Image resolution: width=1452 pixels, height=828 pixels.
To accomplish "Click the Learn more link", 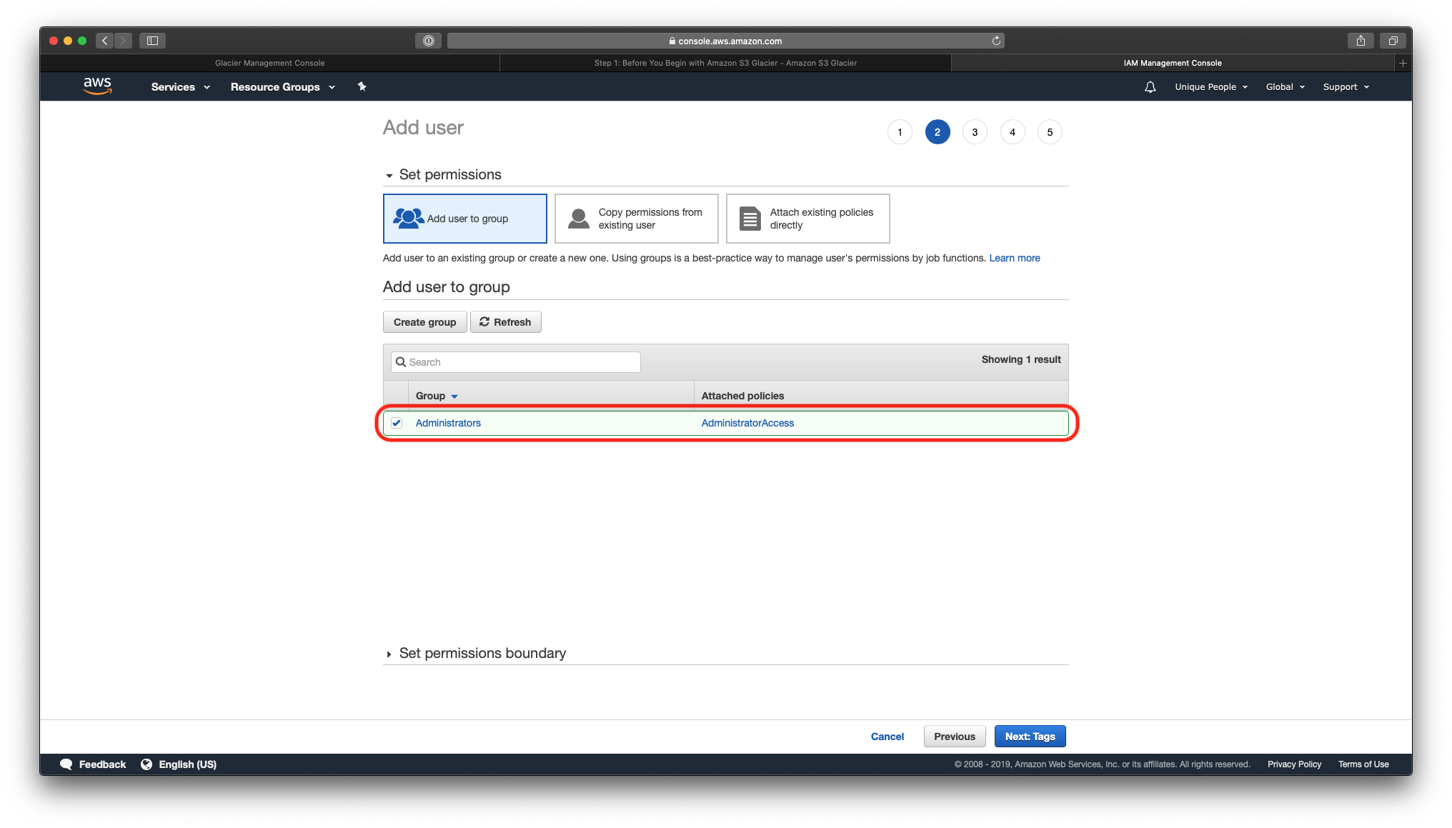I will tap(1015, 258).
